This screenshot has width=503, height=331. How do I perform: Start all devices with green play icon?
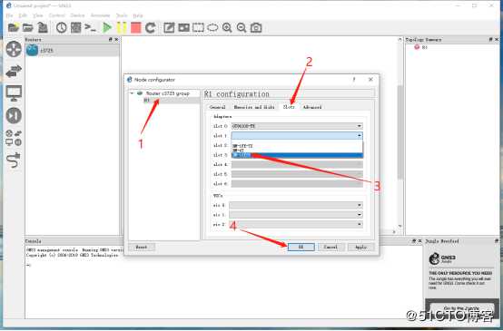pyautogui.click(x=107, y=28)
